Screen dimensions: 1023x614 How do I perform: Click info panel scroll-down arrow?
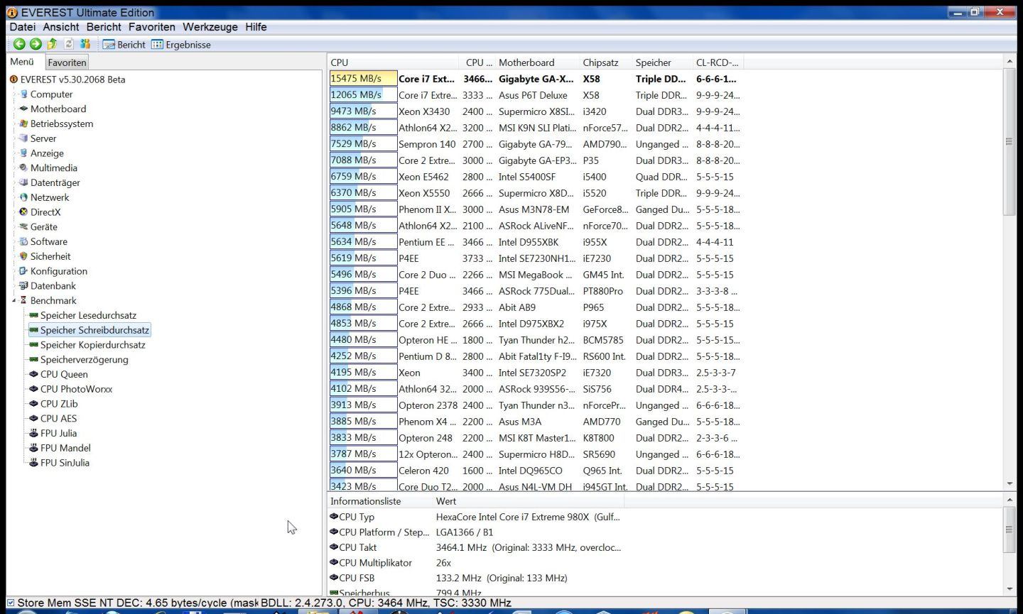click(x=1010, y=589)
